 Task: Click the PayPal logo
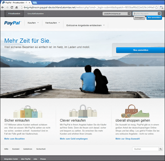click(13, 23)
